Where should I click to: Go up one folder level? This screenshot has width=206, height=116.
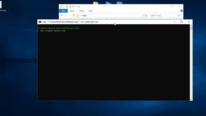point(74,15)
